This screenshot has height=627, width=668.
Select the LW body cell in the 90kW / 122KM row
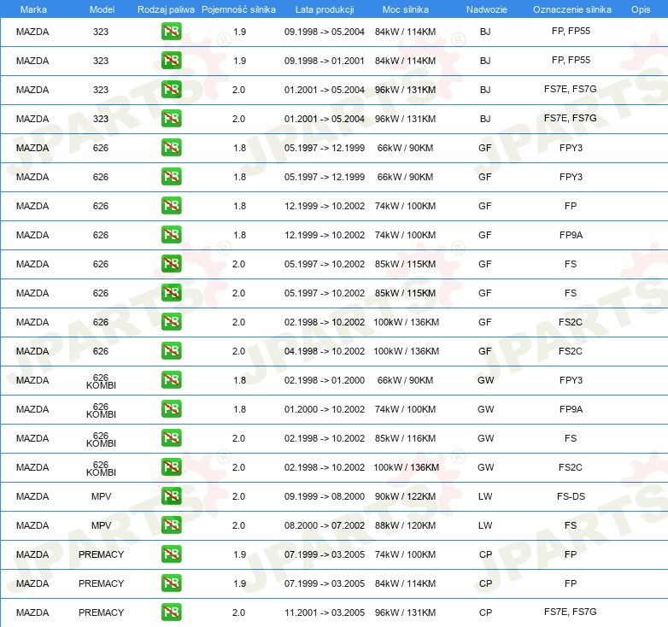[485, 496]
